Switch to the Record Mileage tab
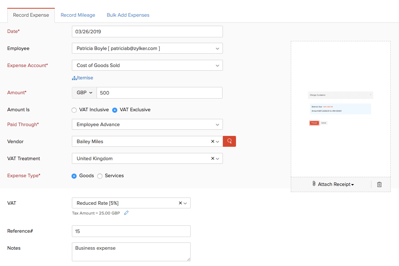Image resolution: width=399 pixels, height=266 pixels. pyautogui.click(x=78, y=15)
